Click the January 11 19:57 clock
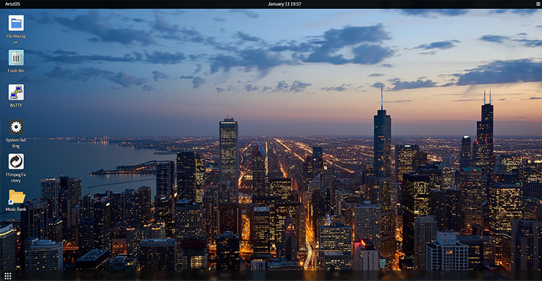Screen dimensions: 542x281 click(x=284, y=4)
